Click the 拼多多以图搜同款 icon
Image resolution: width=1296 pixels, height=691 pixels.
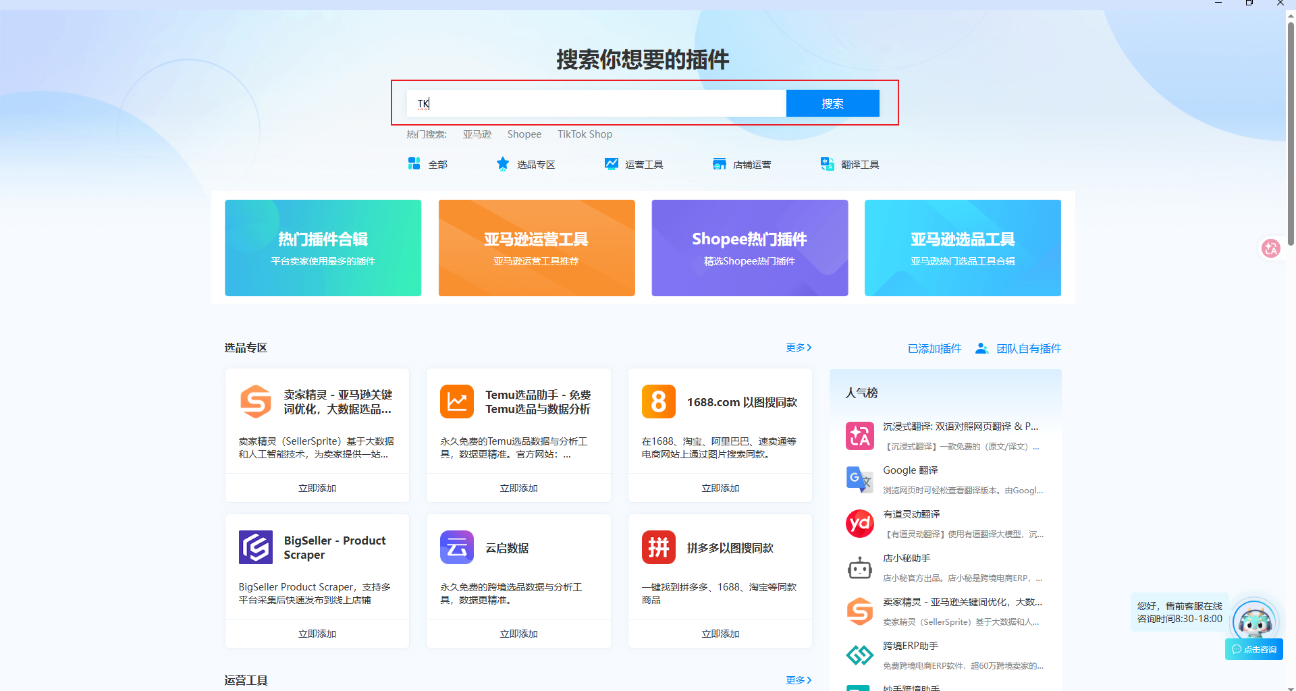click(x=659, y=547)
